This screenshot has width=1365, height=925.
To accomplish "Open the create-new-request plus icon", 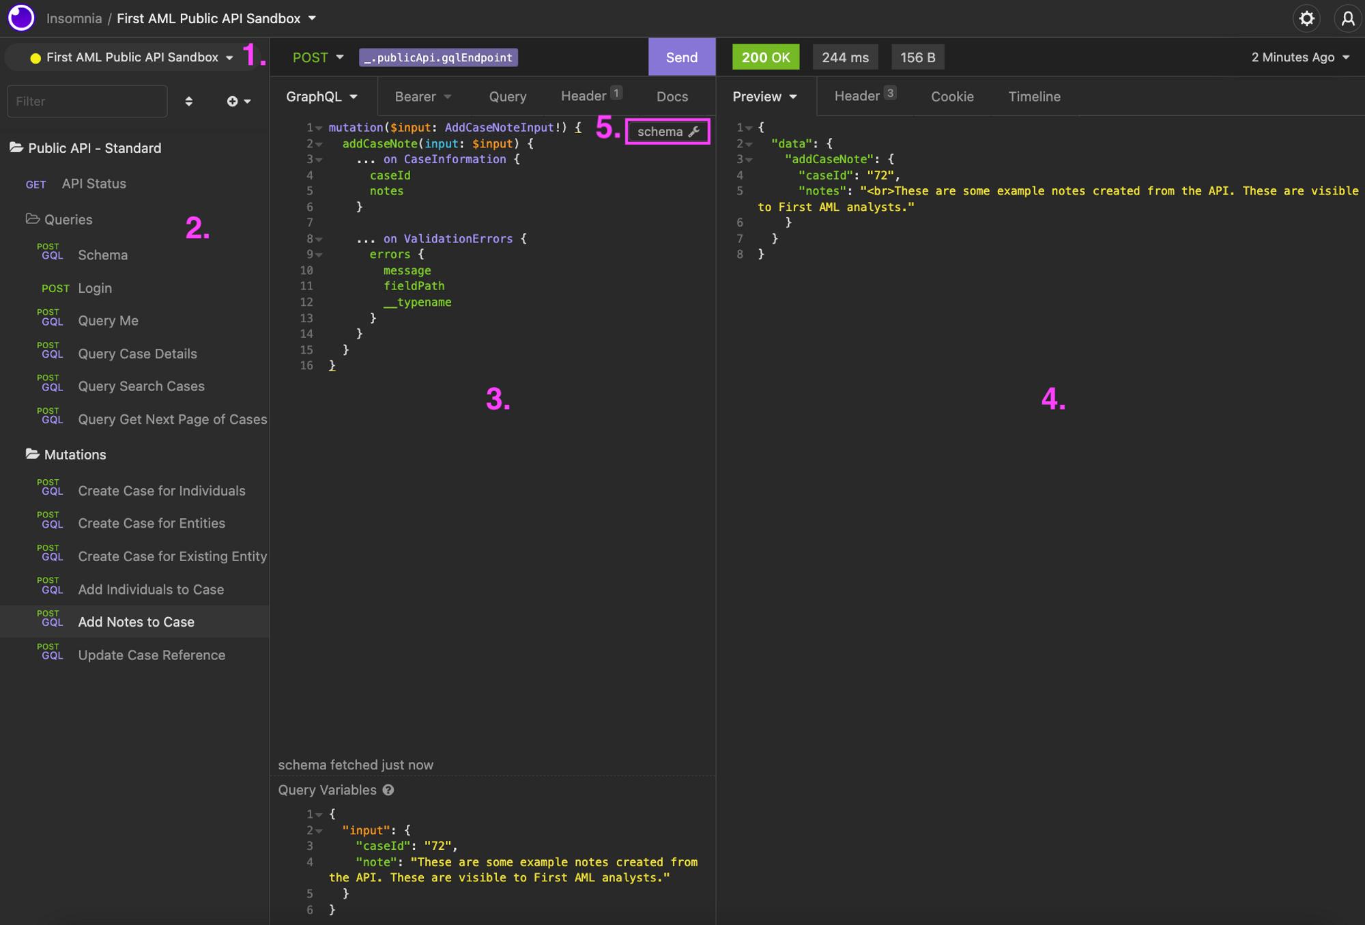I will tap(233, 101).
